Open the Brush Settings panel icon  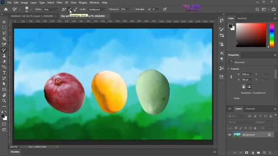(222, 29)
